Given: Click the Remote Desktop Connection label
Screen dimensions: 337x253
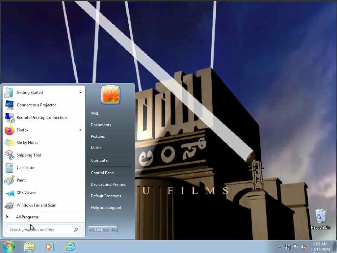Looking at the screenshot, I should pos(42,118).
